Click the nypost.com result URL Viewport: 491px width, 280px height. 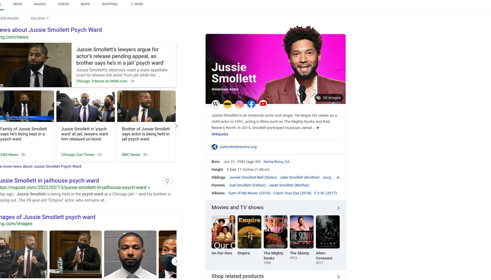click(73, 188)
